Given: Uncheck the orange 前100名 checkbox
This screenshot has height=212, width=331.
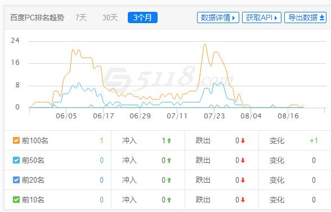Looking at the screenshot, I should click(x=16, y=140).
